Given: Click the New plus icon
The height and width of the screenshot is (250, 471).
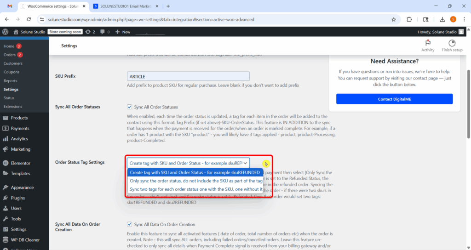Looking at the screenshot, I should pyautogui.click(x=117, y=32).
